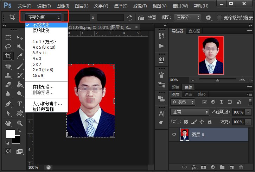The height and width of the screenshot is (172, 255).
Task: Select the Blur tool
Action: tap(8, 94)
